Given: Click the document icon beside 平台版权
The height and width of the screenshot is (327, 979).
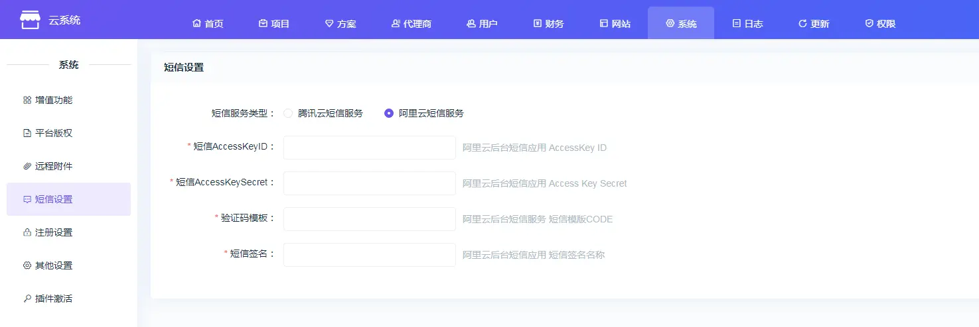Looking at the screenshot, I should pos(27,133).
